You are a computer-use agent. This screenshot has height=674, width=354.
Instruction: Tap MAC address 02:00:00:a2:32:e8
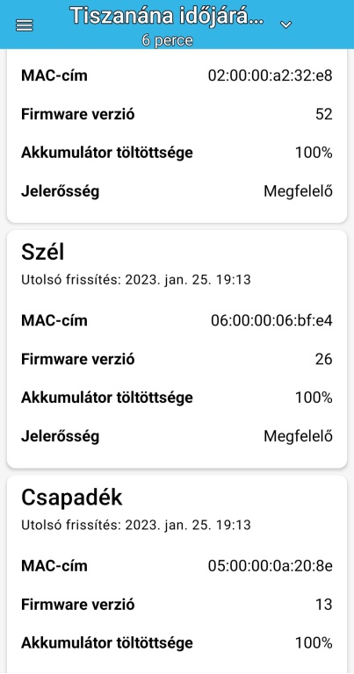pos(271,75)
